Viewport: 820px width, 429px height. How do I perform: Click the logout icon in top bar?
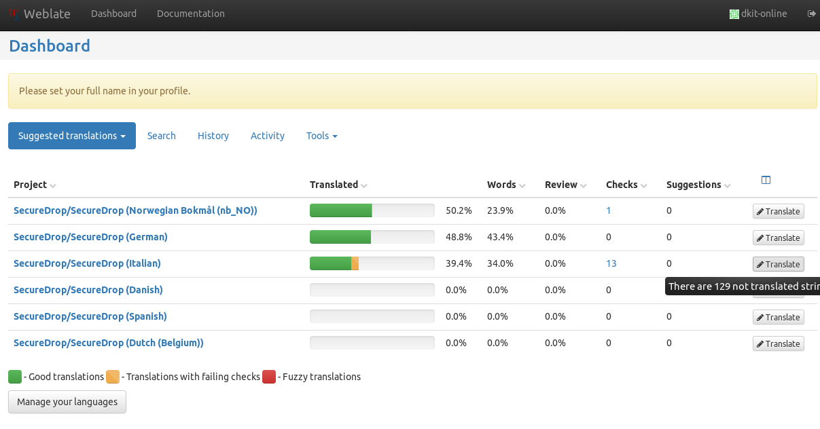pyautogui.click(x=811, y=14)
